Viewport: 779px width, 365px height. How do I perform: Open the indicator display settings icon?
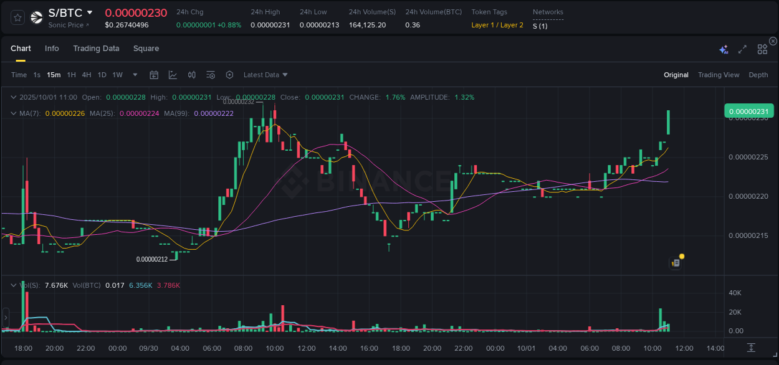point(210,74)
